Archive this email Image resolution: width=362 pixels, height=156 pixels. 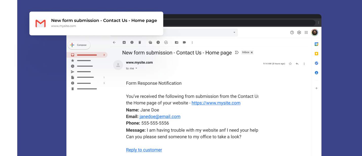[x=124, y=42]
